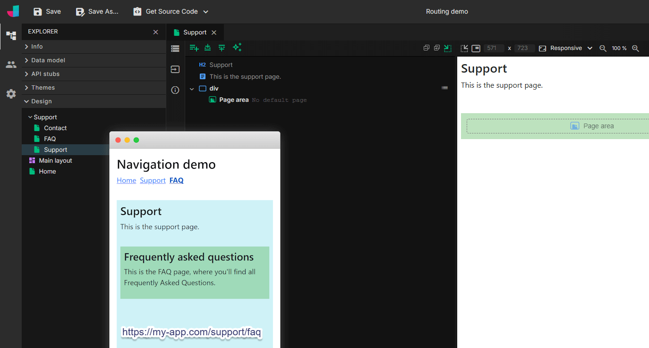
Task: Click the FAQ link in Navigation demo
Action: (176, 181)
